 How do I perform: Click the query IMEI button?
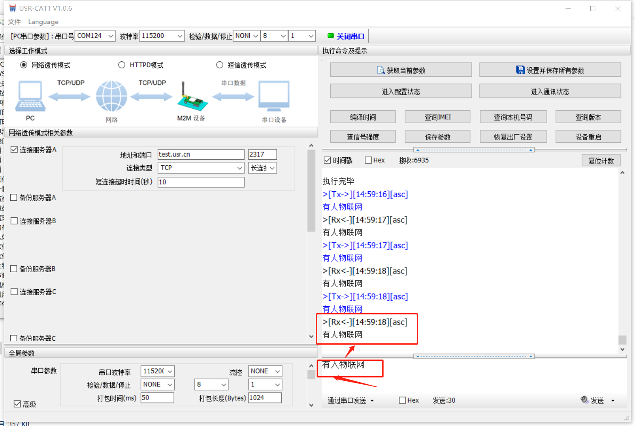tap(437, 117)
